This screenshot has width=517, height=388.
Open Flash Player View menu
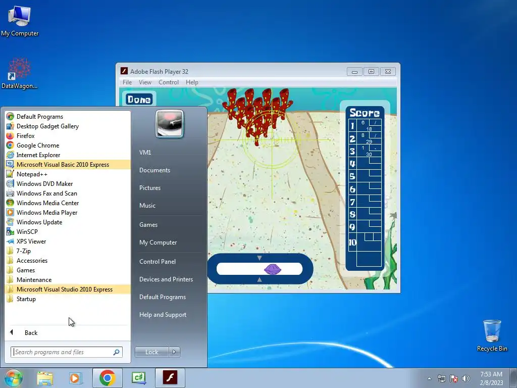(145, 82)
